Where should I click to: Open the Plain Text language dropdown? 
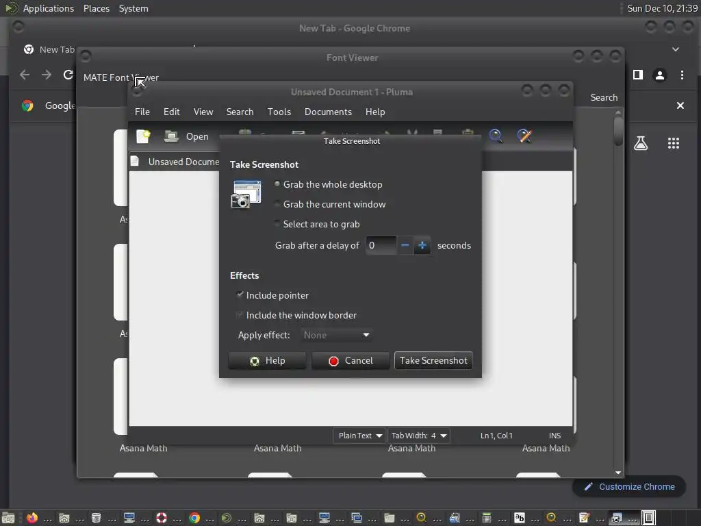tap(359, 436)
